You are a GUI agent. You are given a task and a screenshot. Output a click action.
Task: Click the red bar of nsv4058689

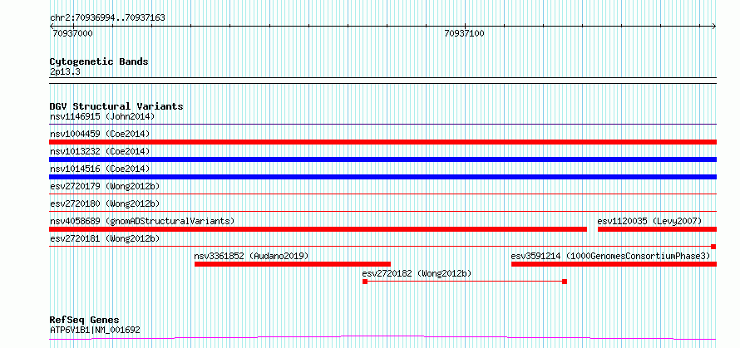[318, 229]
